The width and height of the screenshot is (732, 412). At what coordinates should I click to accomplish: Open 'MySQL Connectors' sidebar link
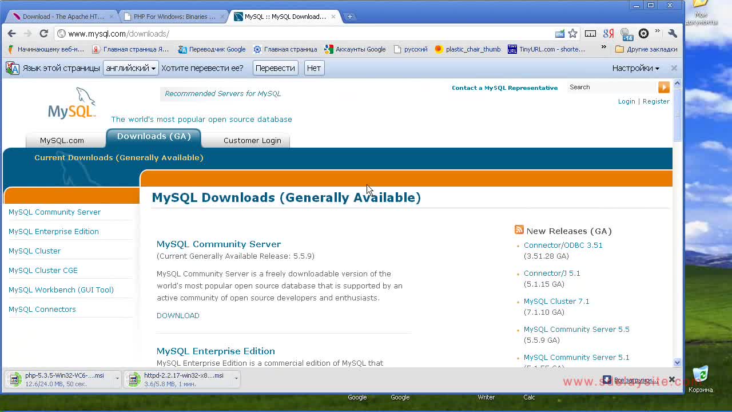coord(42,309)
